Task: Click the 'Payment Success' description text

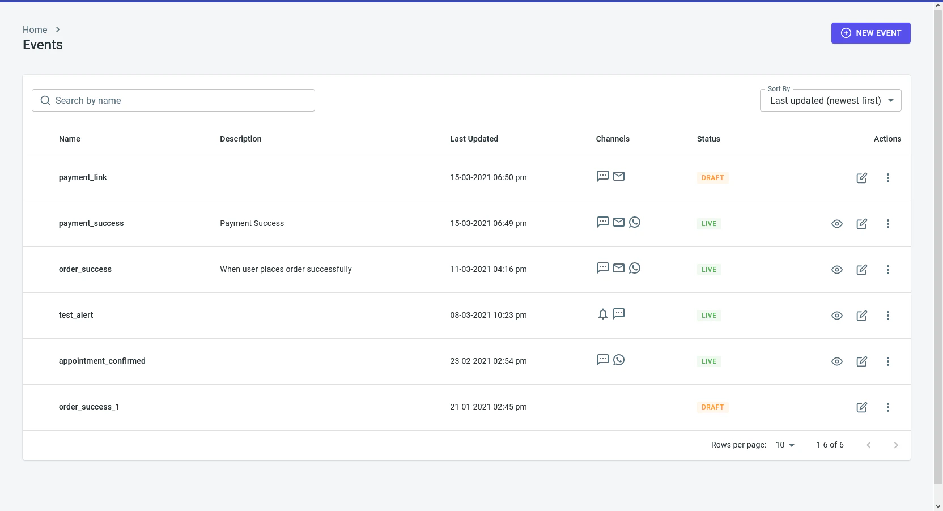Action: tap(252, 223)
